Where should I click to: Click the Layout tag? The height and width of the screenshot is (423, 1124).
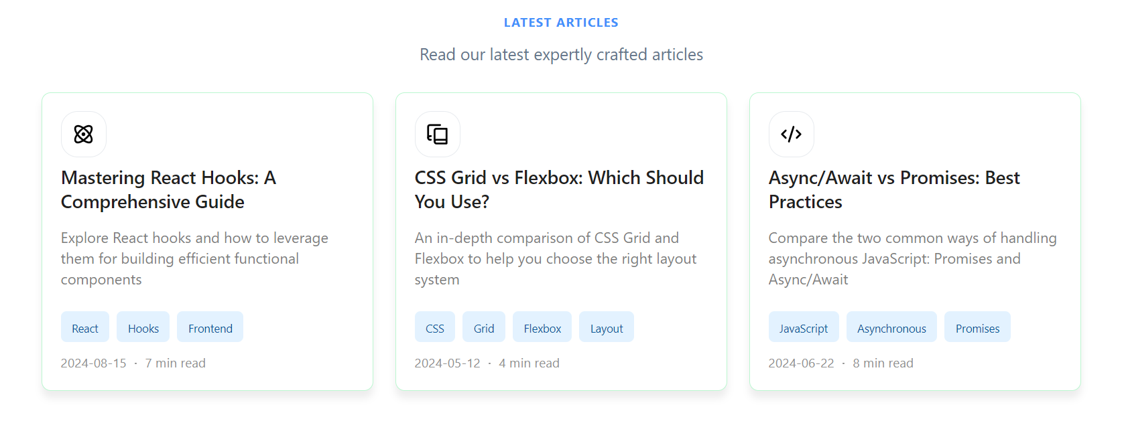(606, 327)
